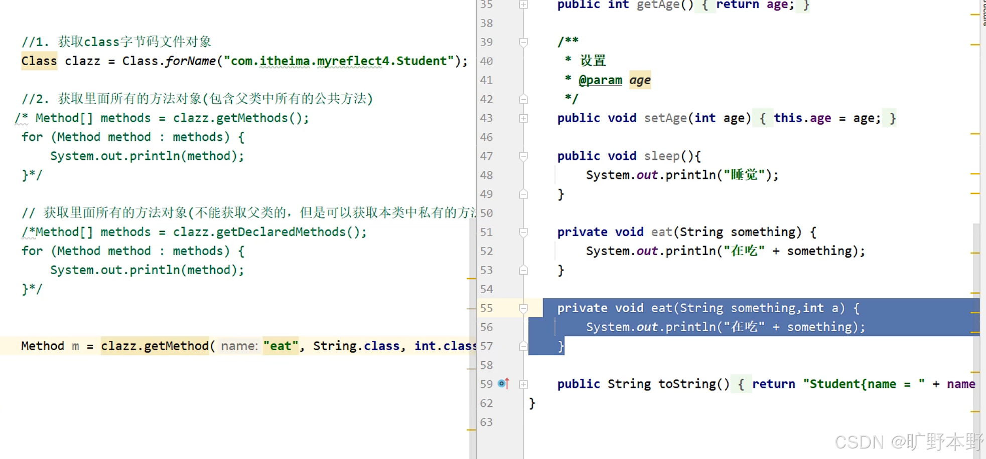This screenshot has height=459, width=986.
Task: Click line number 54 in the gutter
Action: coord(486,290)
